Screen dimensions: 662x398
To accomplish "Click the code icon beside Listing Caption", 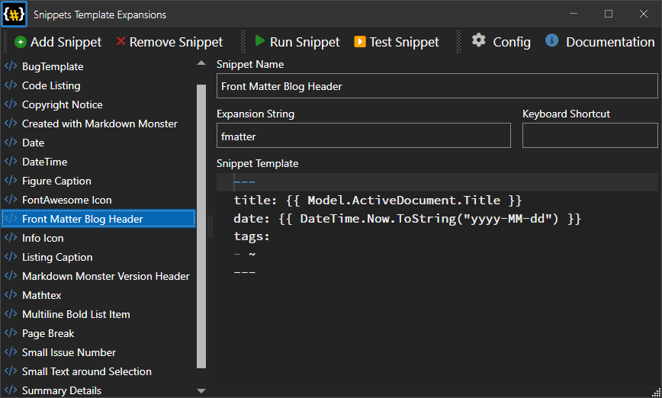I will click(11, 257).
